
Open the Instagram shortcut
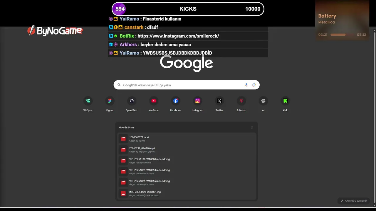click(x=197, y=104)
